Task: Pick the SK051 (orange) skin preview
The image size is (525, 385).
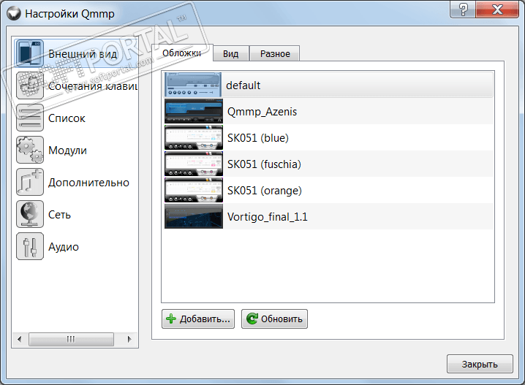Action: [x=194, y=190]
